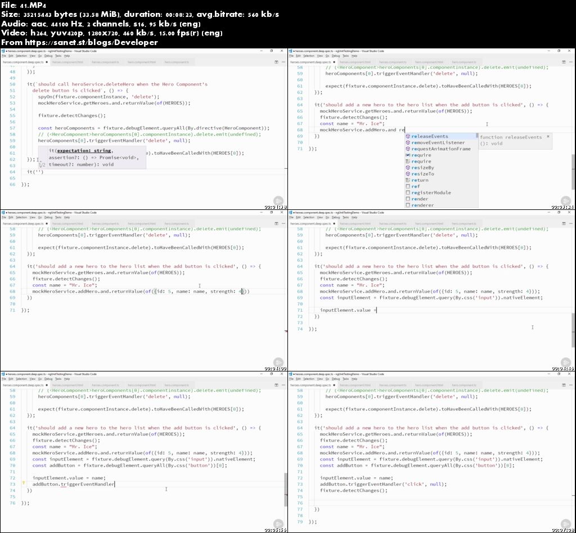
Task: Open more actions ellipsis in the autocomplete frame
Action: click(571, 62)
